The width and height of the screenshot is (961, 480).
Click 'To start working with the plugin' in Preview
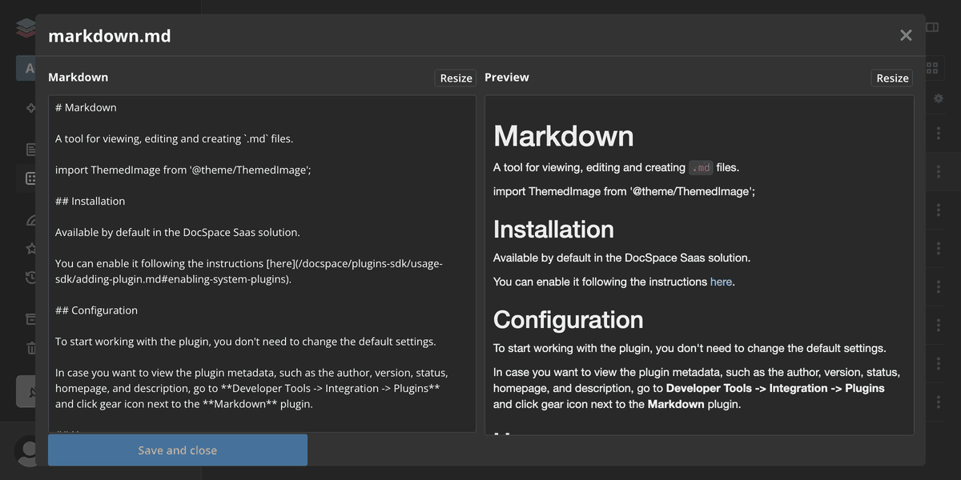pos(690,348)
